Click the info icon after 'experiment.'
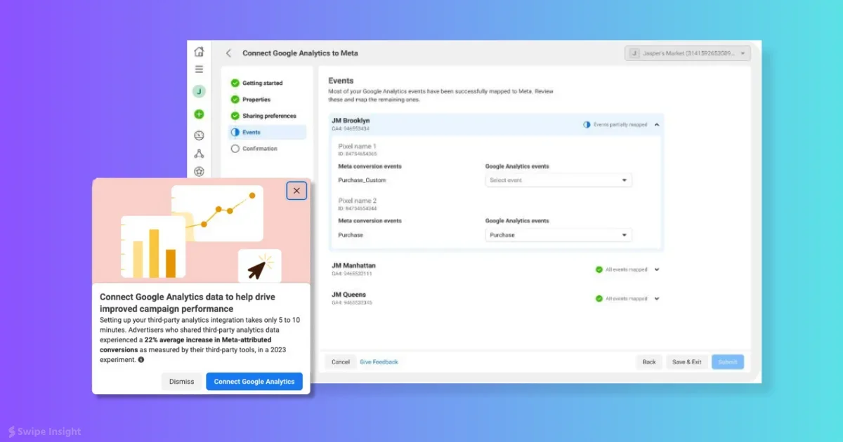 coord(141,360)
